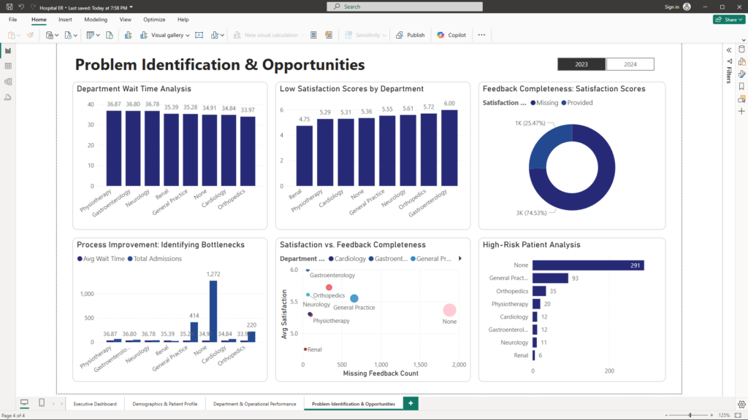The width and height of the screenshot is (748, 420).
Task: Click the Save icon in title bar
Action: tap(9, 7)
